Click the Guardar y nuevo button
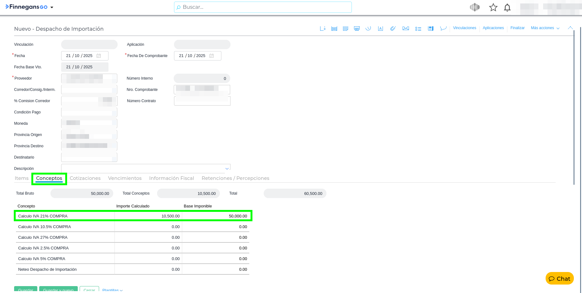This screenshot has height=293, width=582. tap(58, 290)
